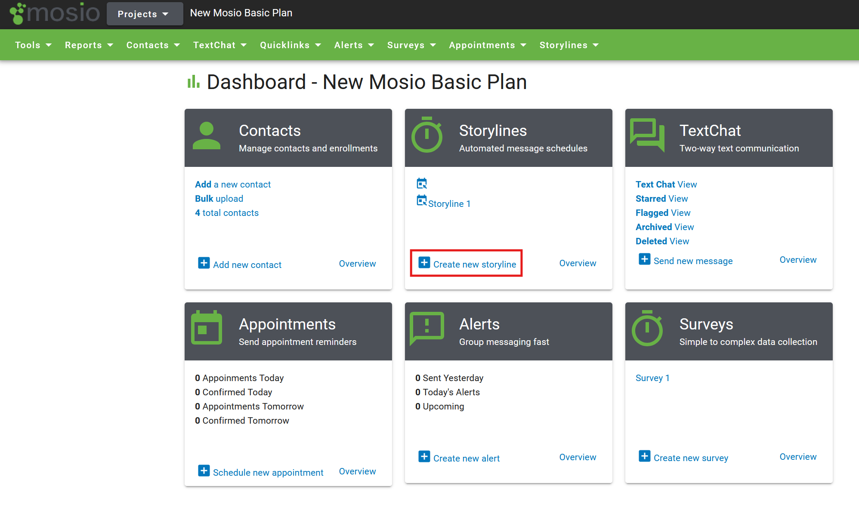Open Bulk upload link

point(219,199)
